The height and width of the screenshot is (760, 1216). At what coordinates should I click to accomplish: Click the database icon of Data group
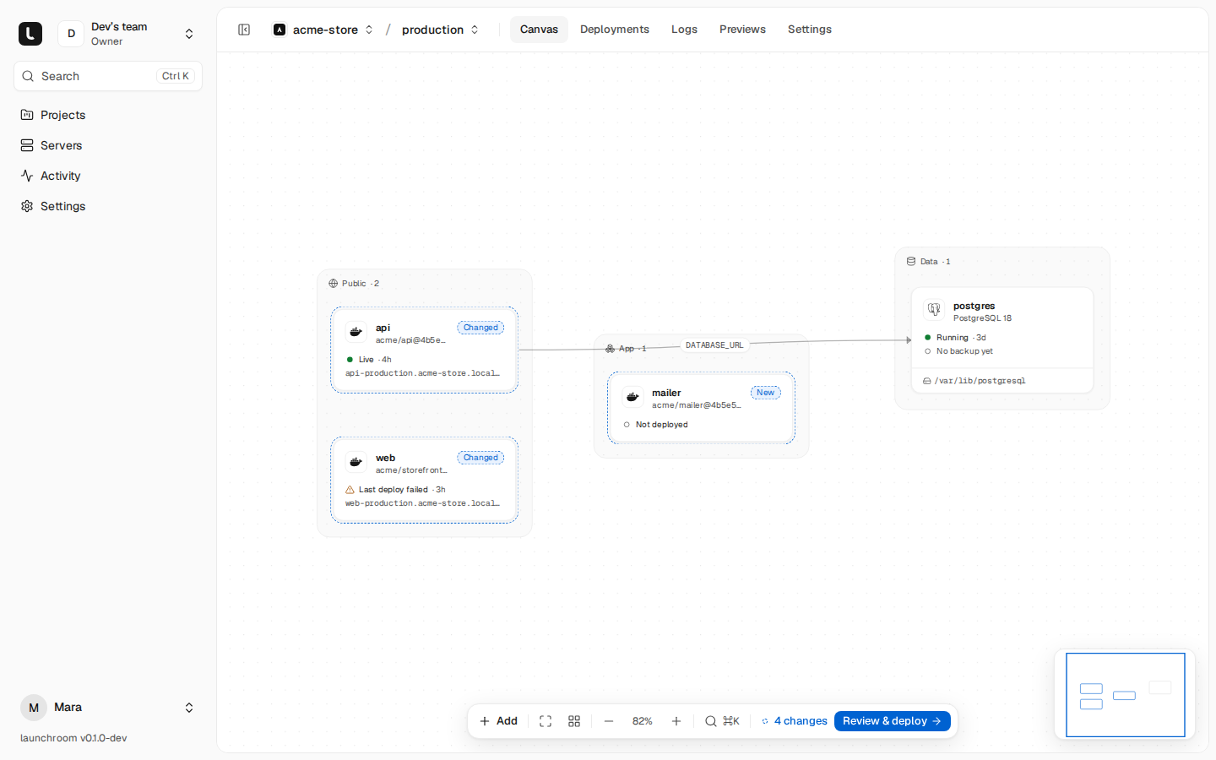pyautogui.click(x=911, y=262)
